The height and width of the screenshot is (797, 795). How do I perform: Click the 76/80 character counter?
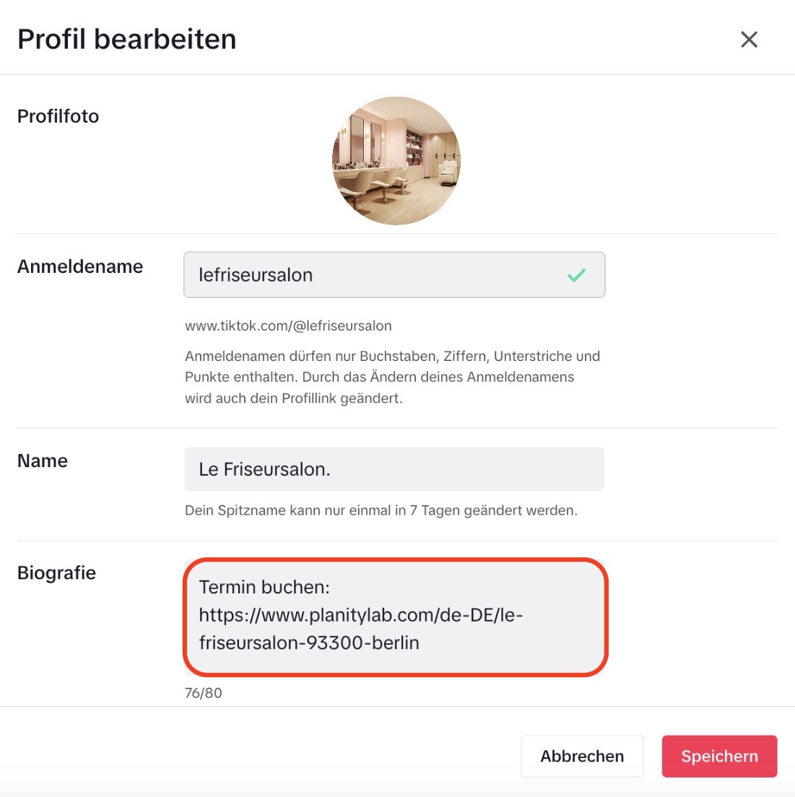(x=204, y=693)
